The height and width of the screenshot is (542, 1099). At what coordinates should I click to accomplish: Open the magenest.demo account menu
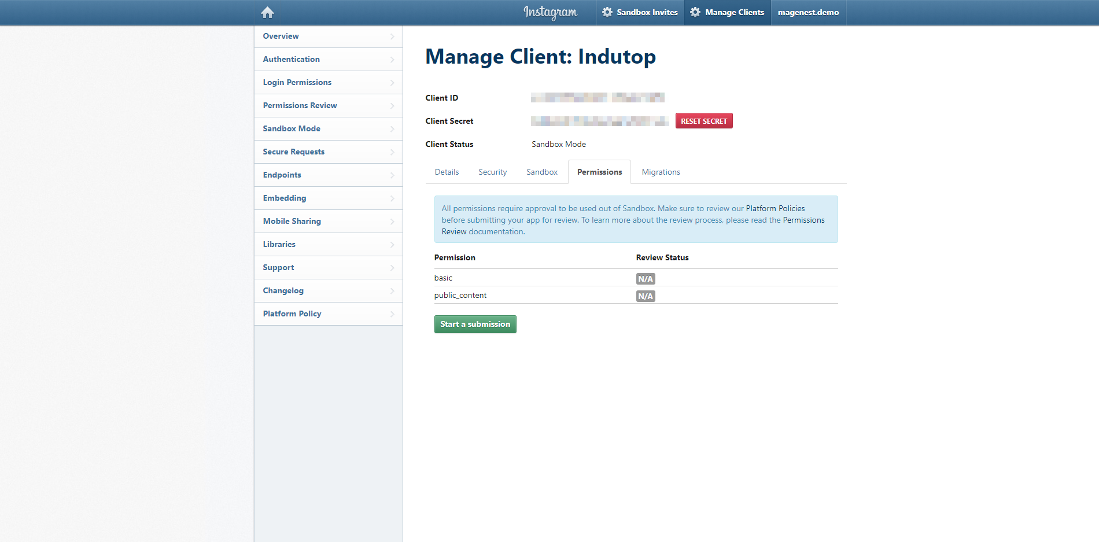[x=808, y=12]
